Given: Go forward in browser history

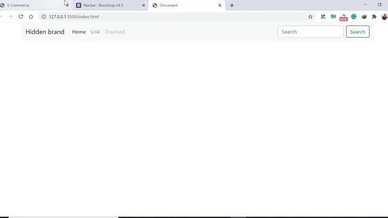Looking at the screenshot, I should tap(10, 16).
